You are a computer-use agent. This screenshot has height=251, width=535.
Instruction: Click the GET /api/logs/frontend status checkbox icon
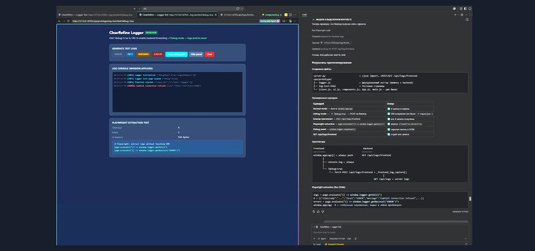point(389,134)
